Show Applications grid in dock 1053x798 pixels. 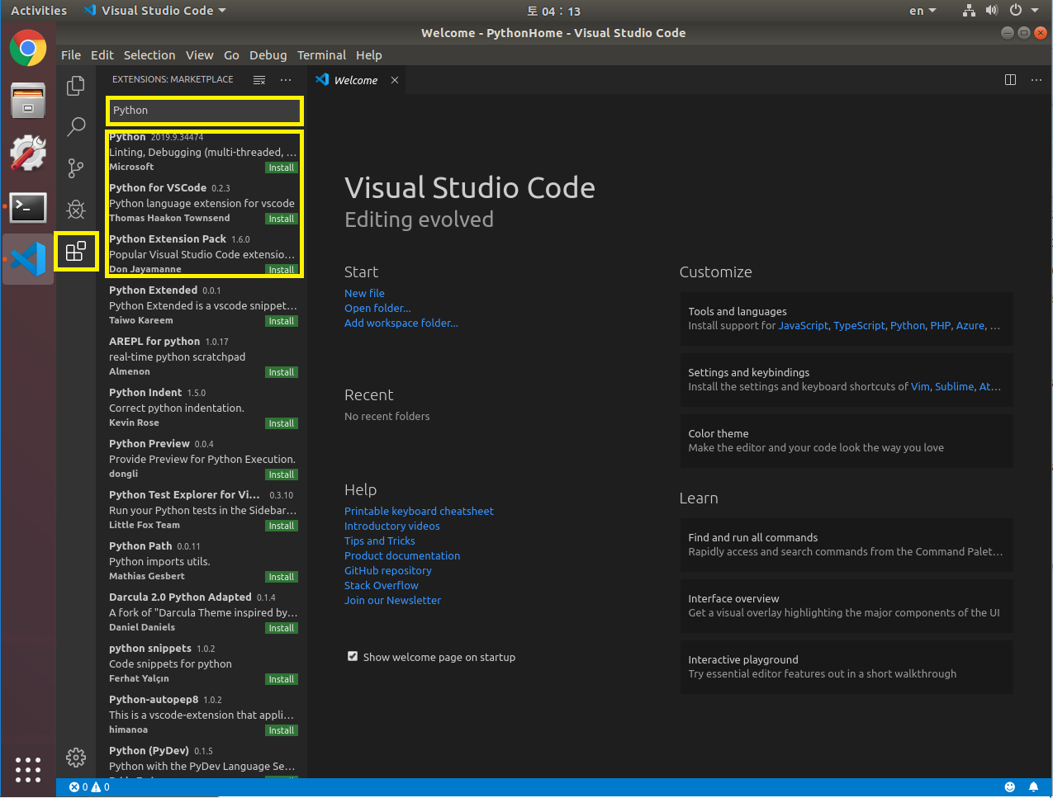tap(28, 770)
